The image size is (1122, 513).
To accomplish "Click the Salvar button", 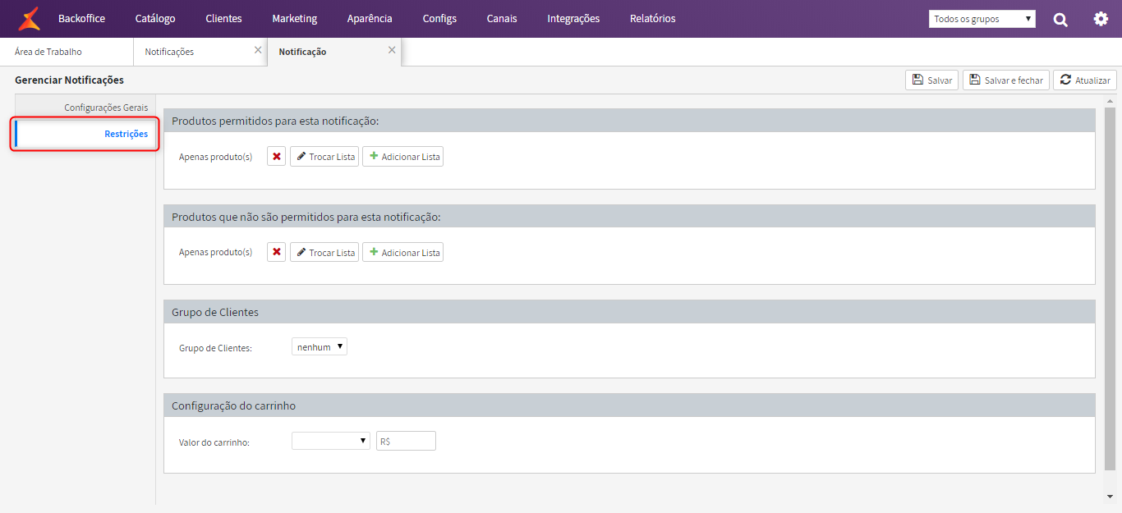I will 931,80.
